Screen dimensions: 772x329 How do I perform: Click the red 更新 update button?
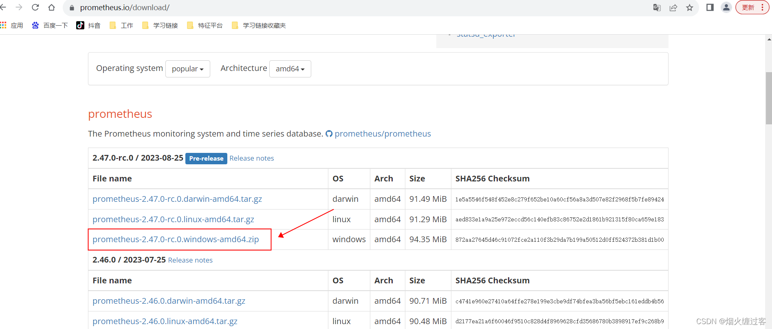(752, 7)
